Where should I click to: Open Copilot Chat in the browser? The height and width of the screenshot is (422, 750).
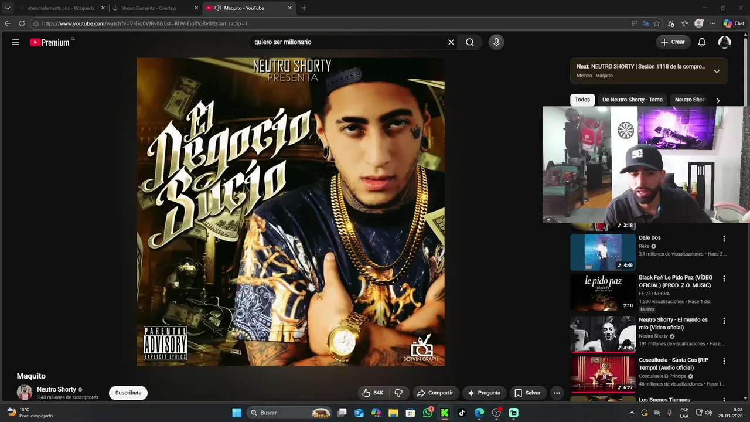734,23
